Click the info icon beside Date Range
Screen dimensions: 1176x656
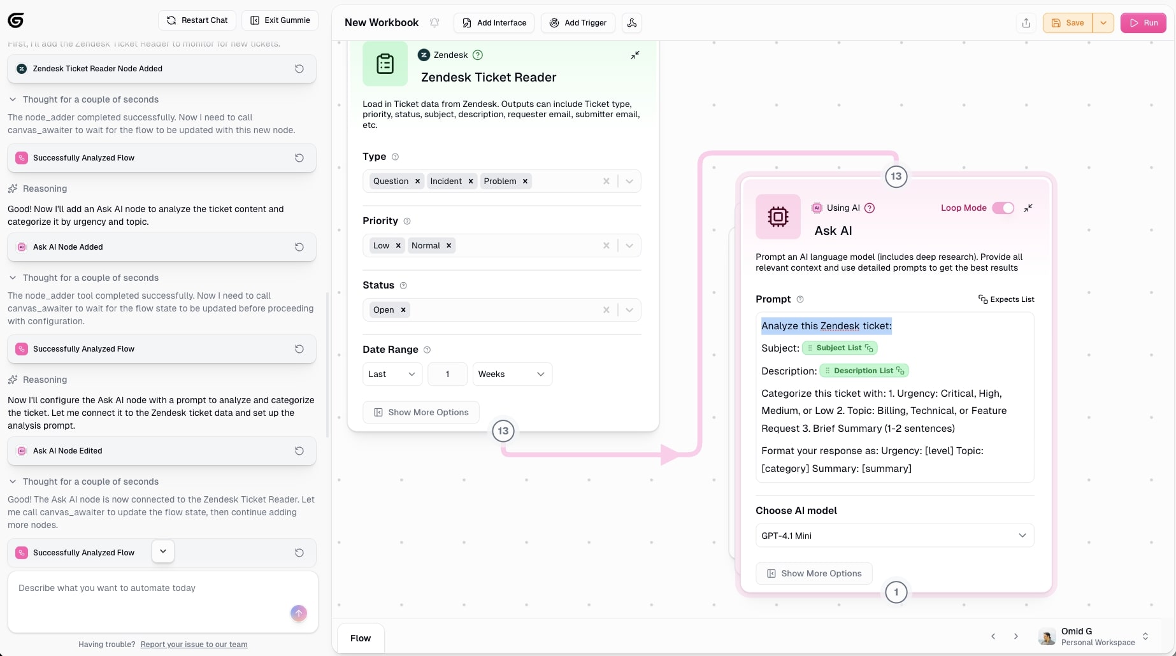coord(427,350)
